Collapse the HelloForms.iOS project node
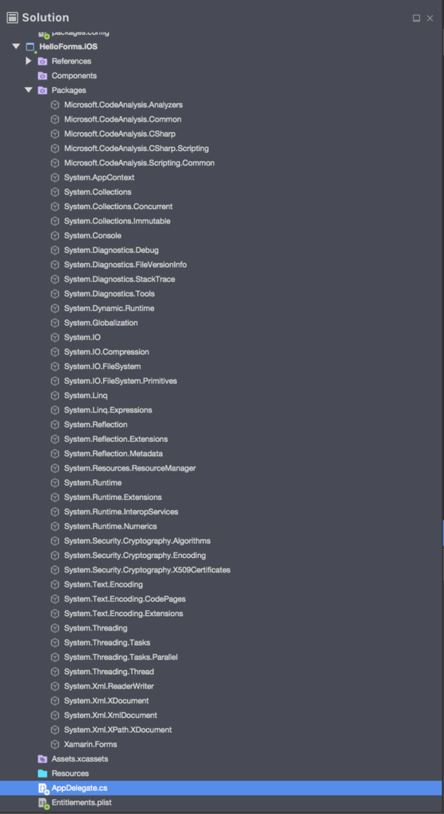Viewport: 444px width, 814px height. tap(16, 47)
